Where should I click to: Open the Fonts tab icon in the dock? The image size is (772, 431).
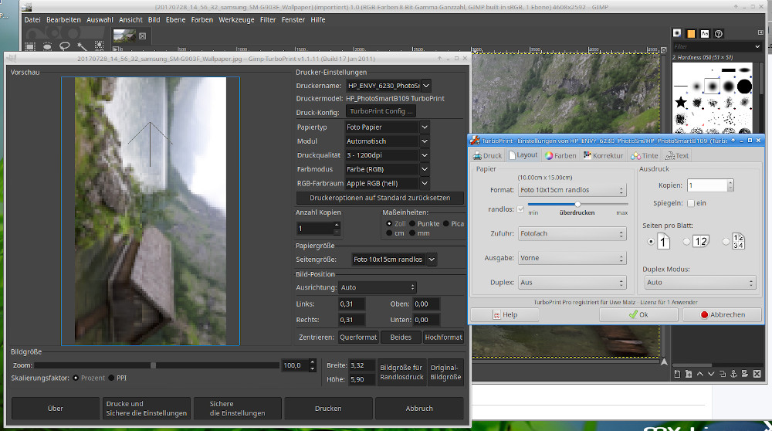coord(705,33)
